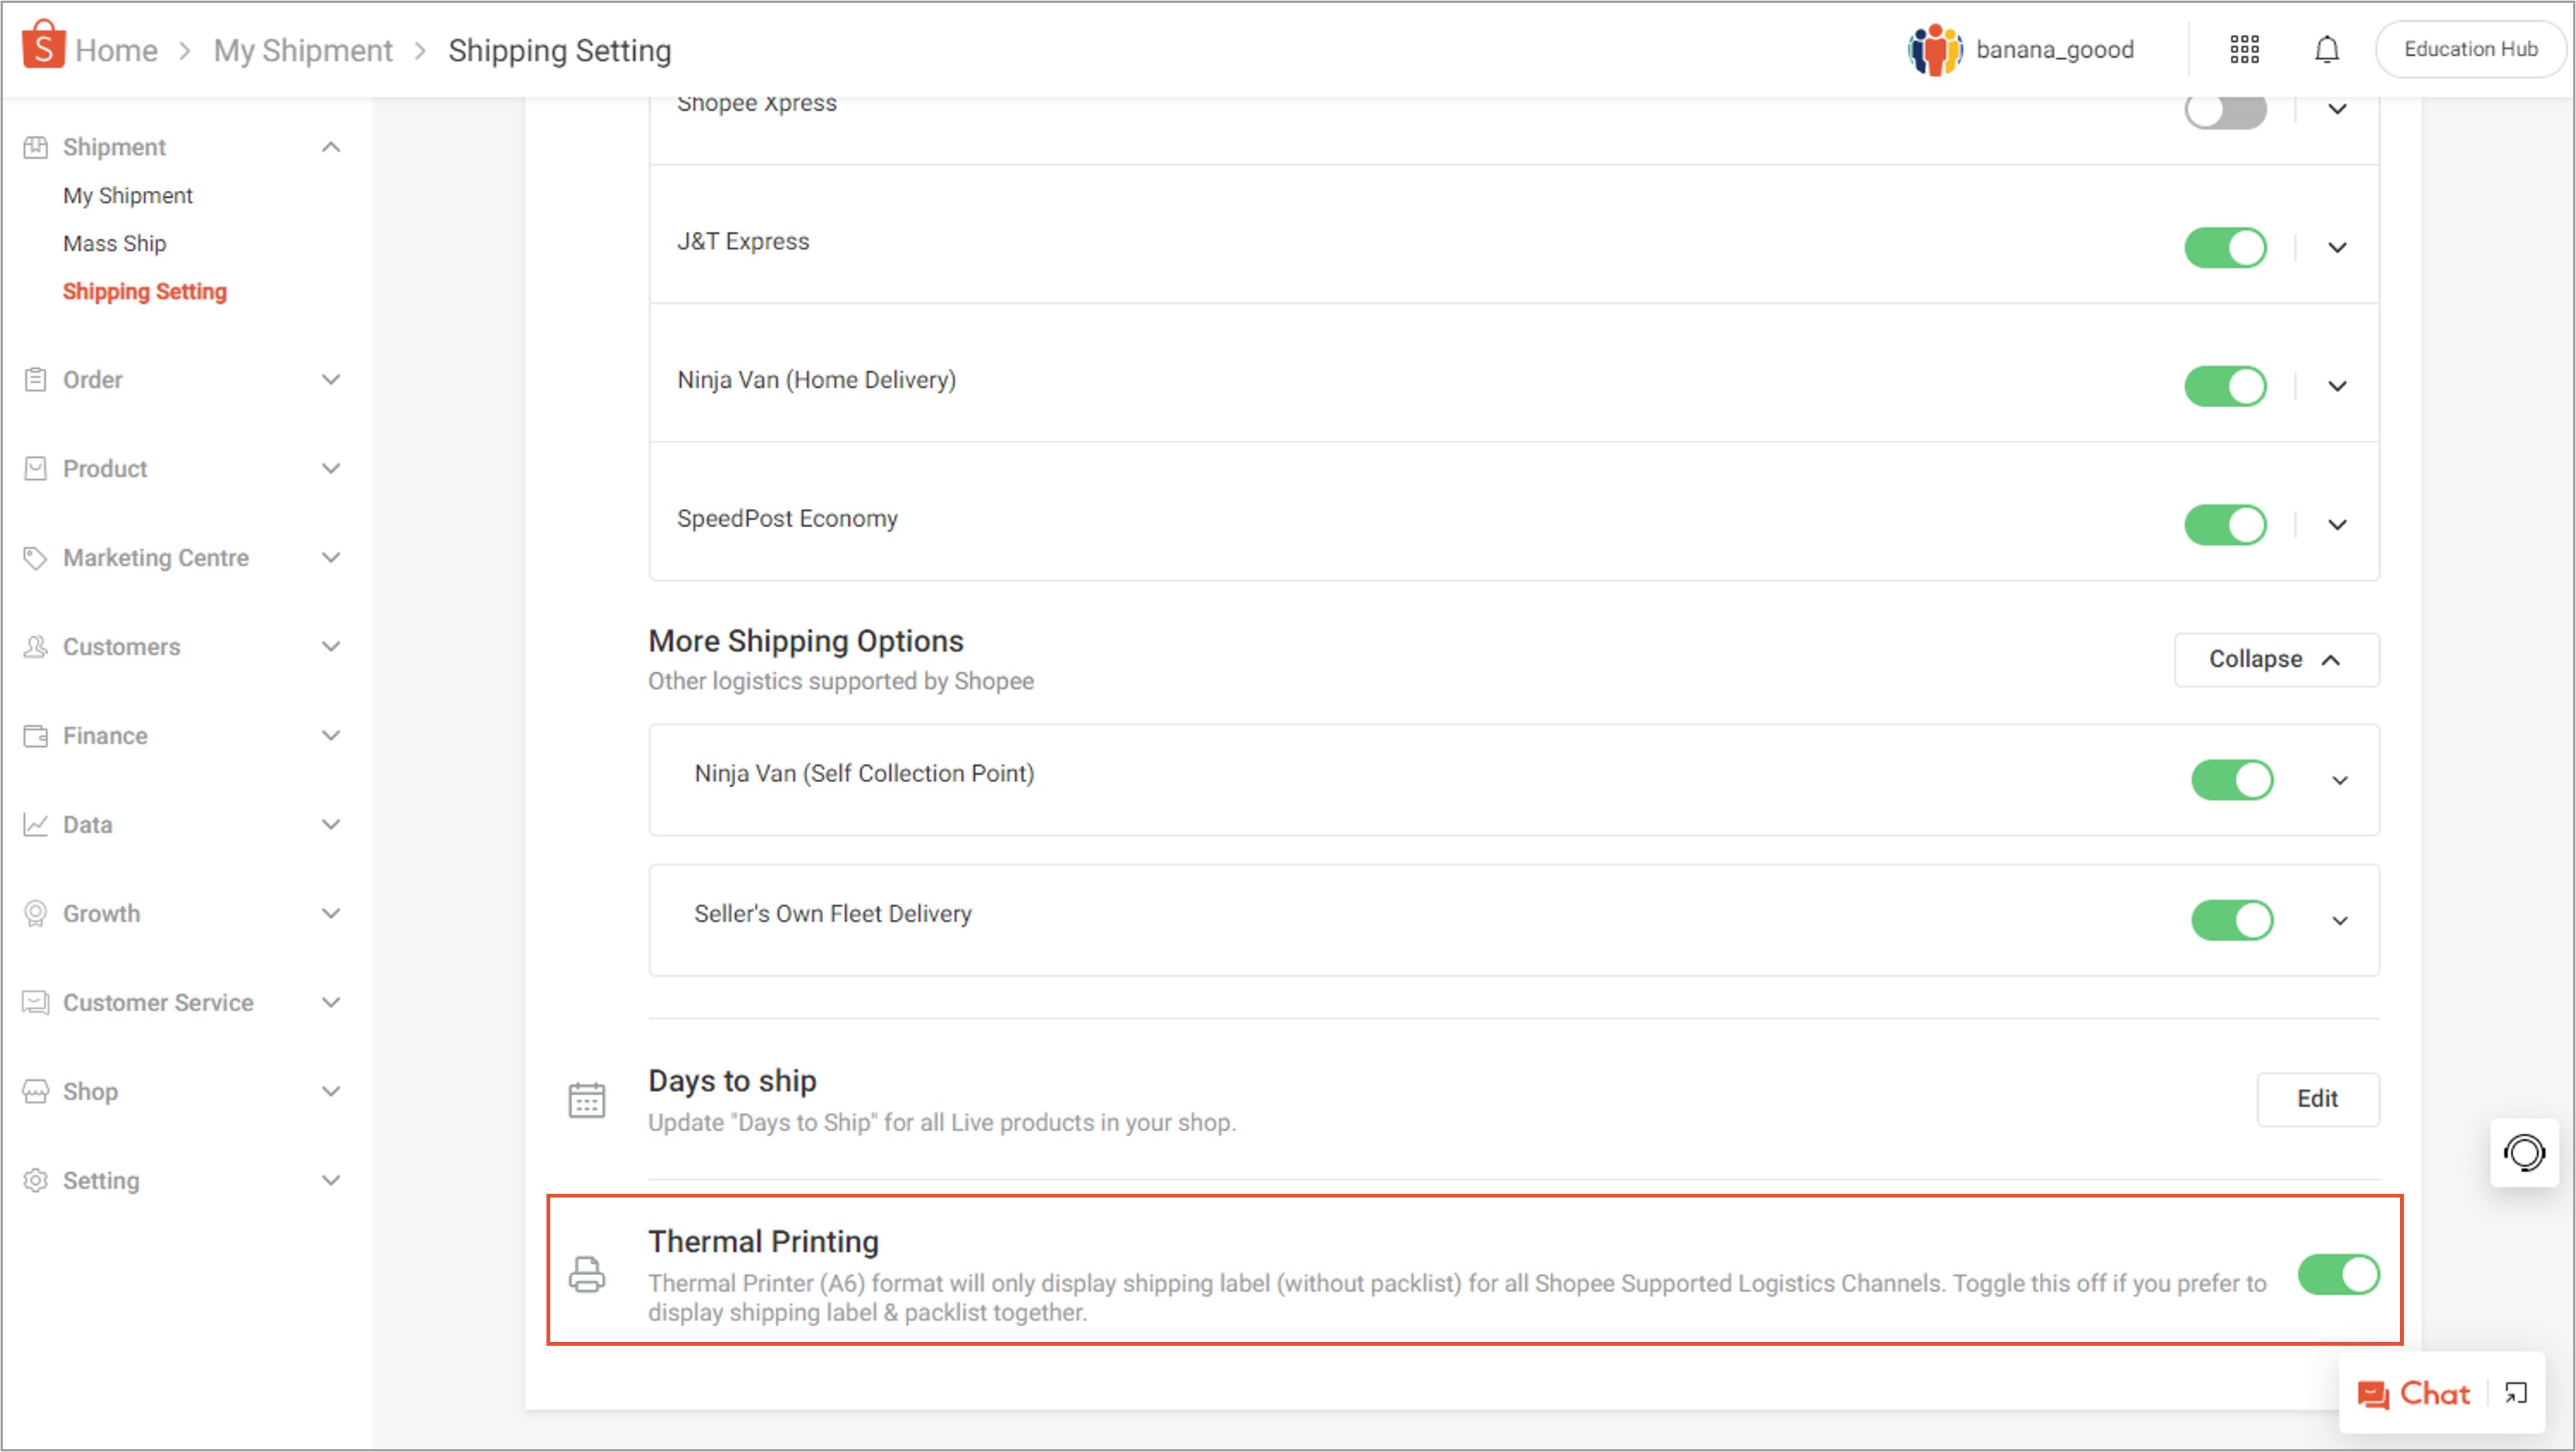
Task: Click the Chat speech bubble icon
Action: click(2373, 1394)
